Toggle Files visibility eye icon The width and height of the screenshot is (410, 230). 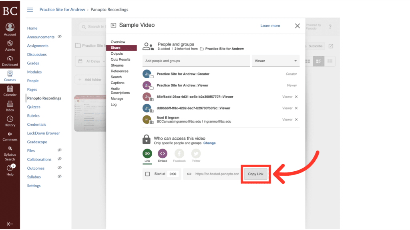point(60,150)
